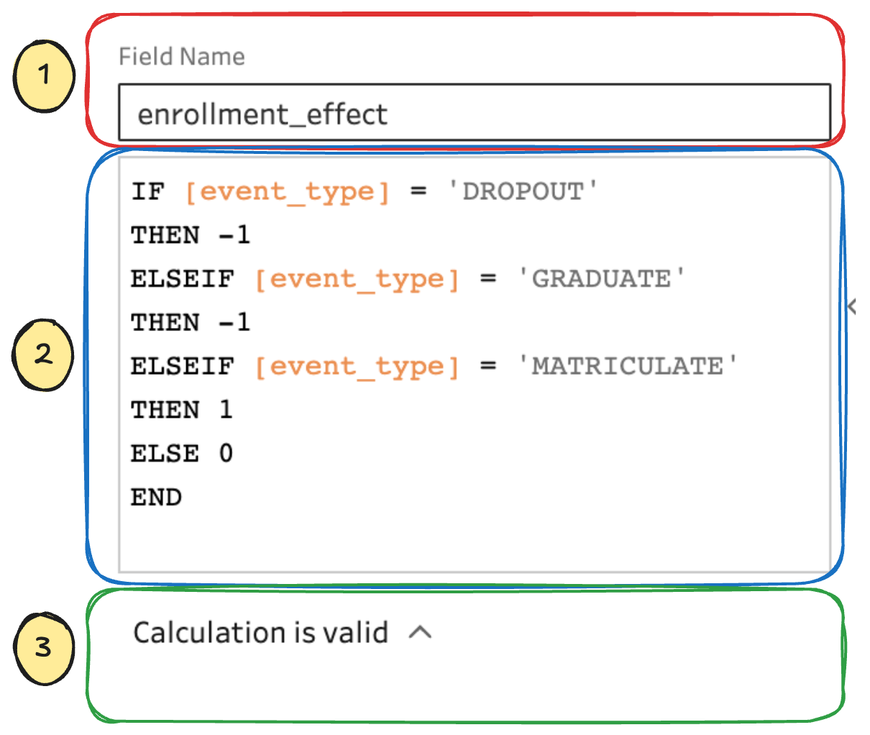Viewport: 870px width, 735px height.
Task: Click [event_type] field in the IF line
Action: click(x=287, y=191)
